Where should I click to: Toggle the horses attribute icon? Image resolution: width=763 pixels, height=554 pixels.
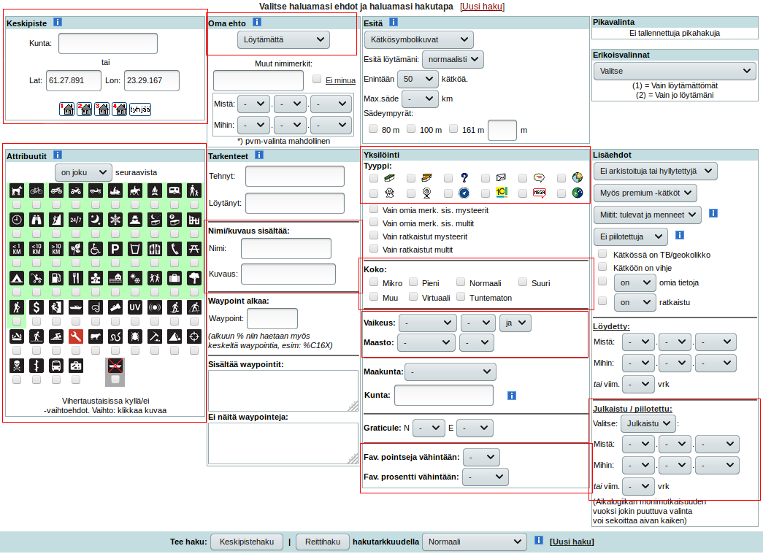pos(135,191)
